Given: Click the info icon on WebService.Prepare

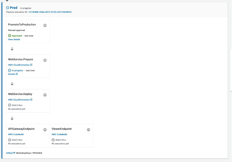Looking at the screenshot, I should point(45,60).
